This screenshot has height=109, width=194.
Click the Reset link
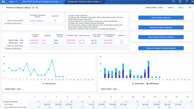click(x=181, y=8)
